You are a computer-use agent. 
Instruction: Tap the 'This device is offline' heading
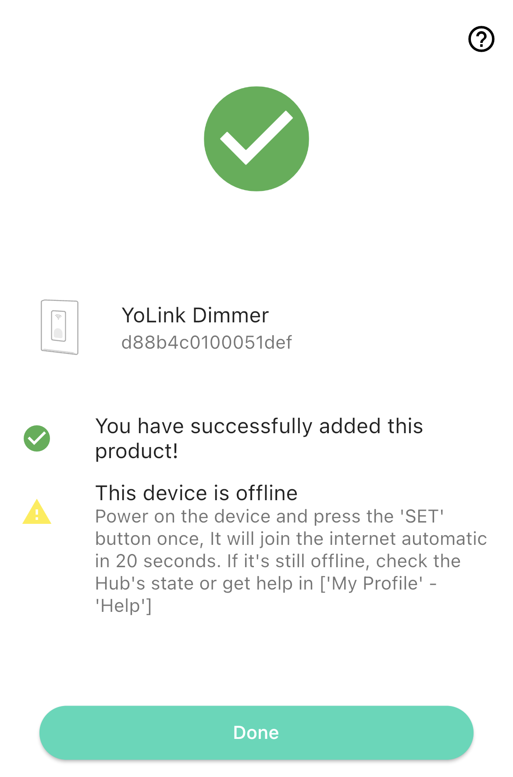point(196,493)
